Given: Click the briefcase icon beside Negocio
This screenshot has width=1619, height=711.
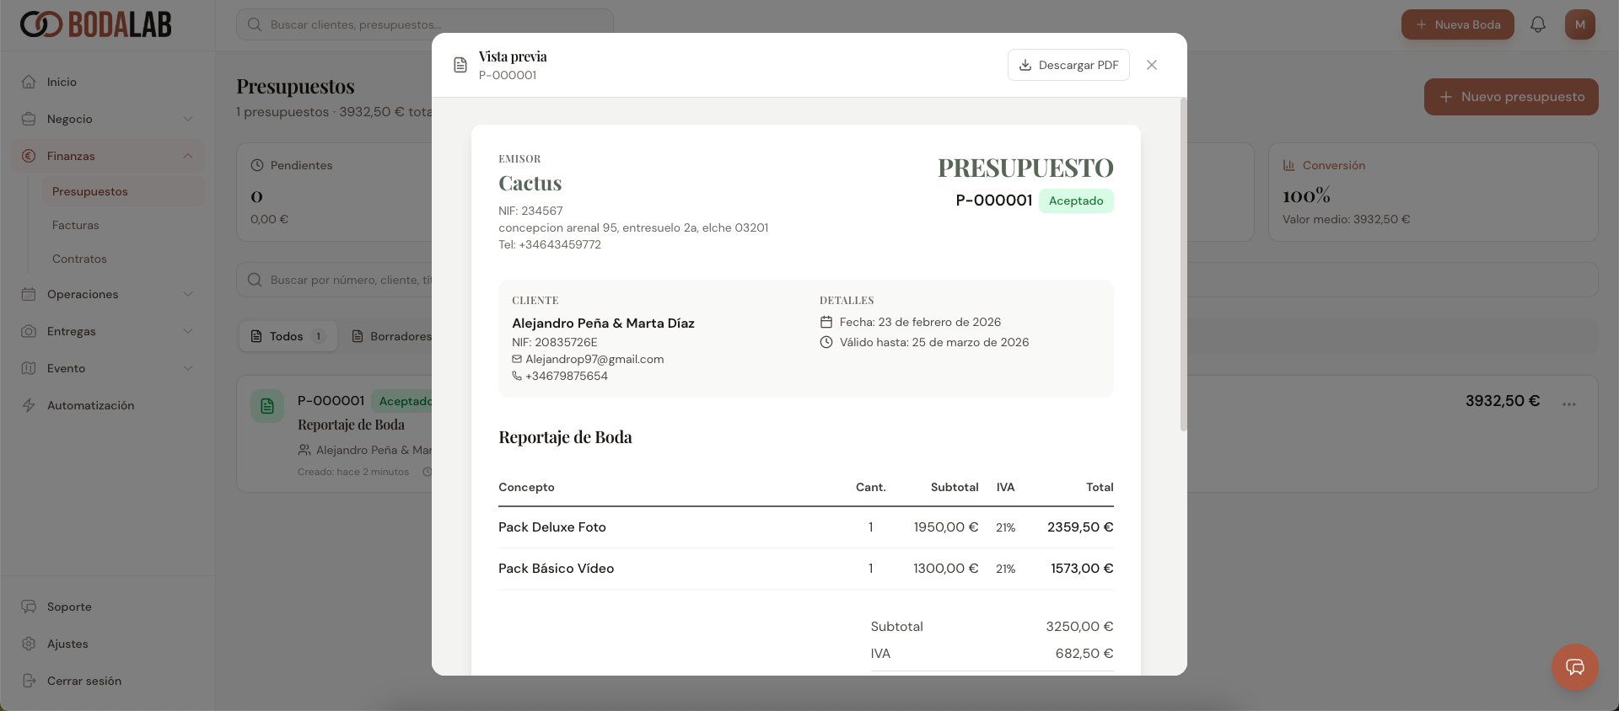Looking at the screenshot, I should tap(29, 119).
